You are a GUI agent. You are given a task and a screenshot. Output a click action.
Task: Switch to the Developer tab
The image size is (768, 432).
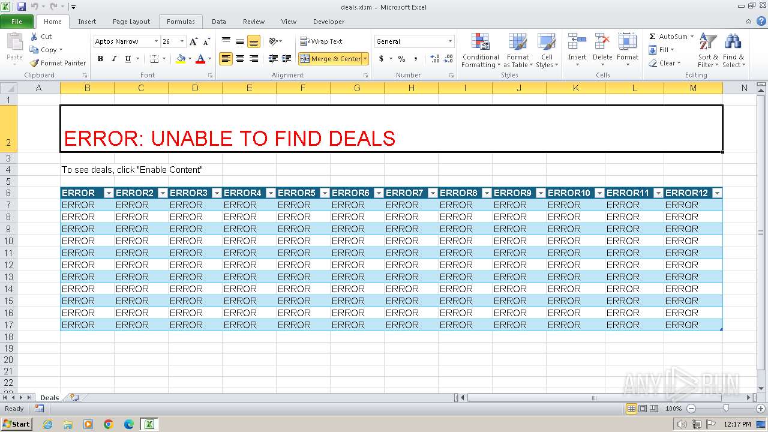pos(329,22)
